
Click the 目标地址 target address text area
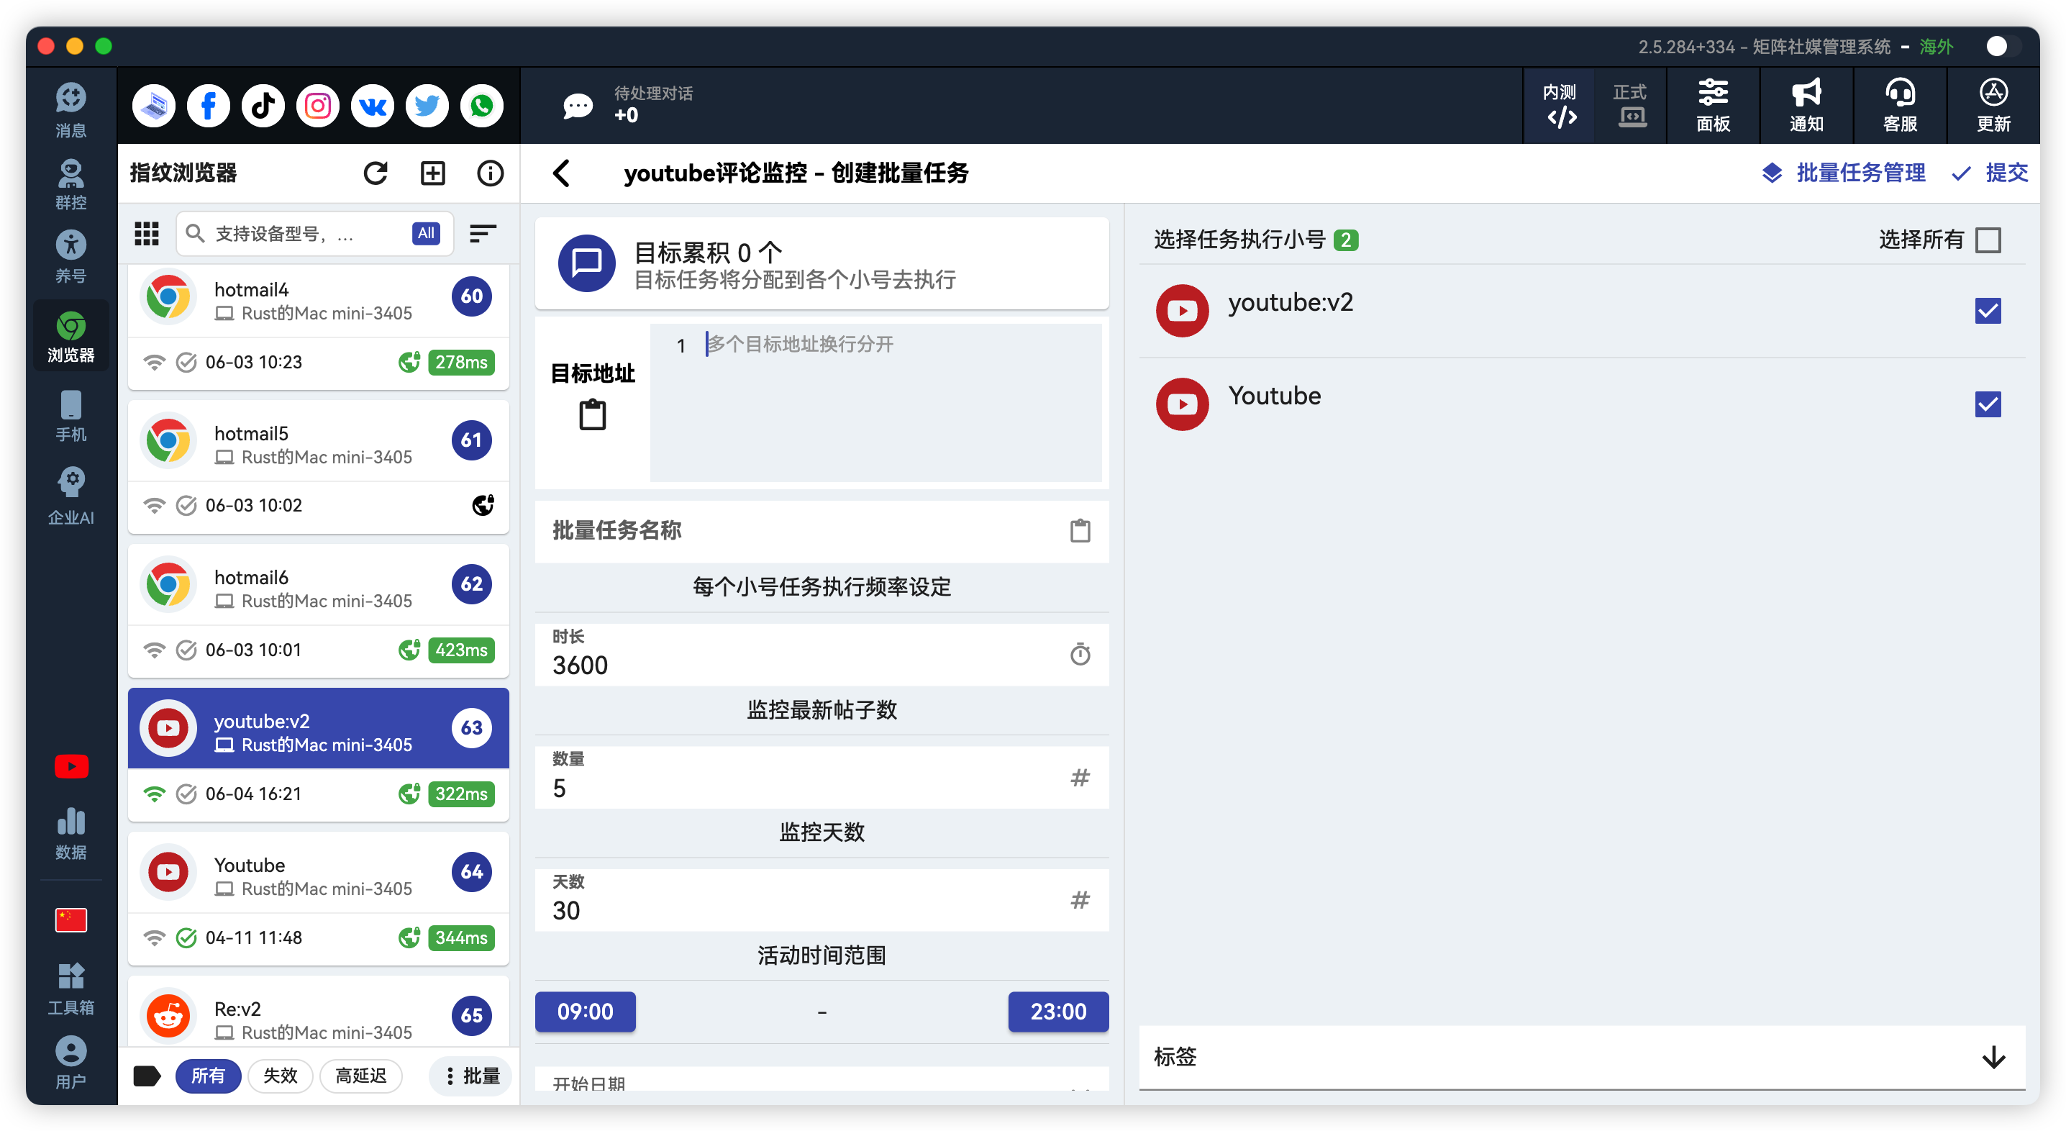click(x=875, y=403)
